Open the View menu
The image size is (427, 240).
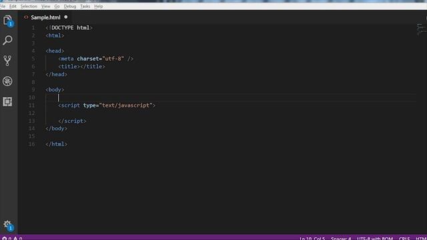click(46, 6)
